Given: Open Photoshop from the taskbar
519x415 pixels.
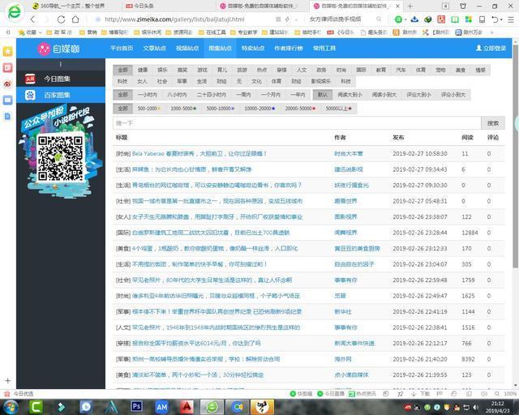Looking at the screenshot, I should (x=136, y=406).
